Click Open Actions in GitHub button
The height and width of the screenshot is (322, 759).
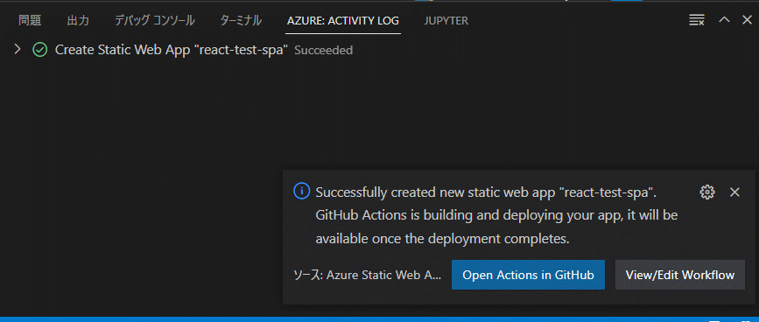point(528,275)
